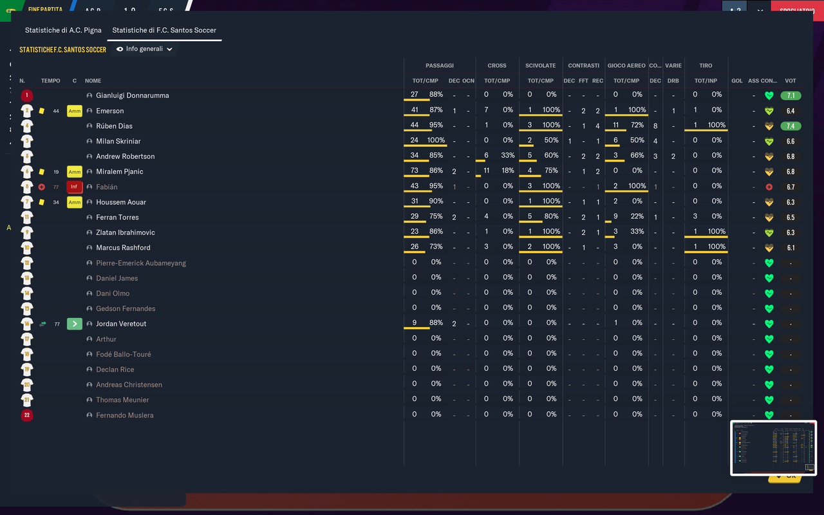Click the yellow card icon in Miralem Pjanic's row
This screenshot has height=515, width=824.
pos(42,172)
